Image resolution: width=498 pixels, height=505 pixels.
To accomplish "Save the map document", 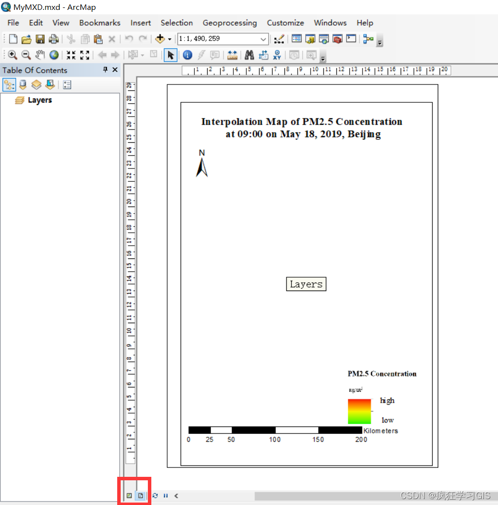I will (40, 39).
